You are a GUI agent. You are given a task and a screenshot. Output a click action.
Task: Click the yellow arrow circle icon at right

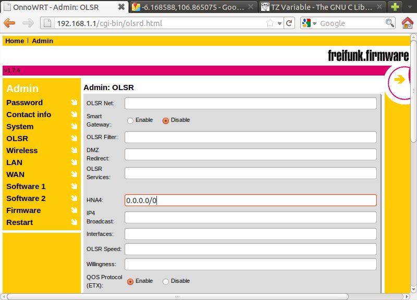(x=400, y=79)
